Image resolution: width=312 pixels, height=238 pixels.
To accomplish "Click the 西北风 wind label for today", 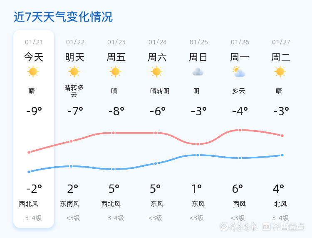I will click(29, 204).
